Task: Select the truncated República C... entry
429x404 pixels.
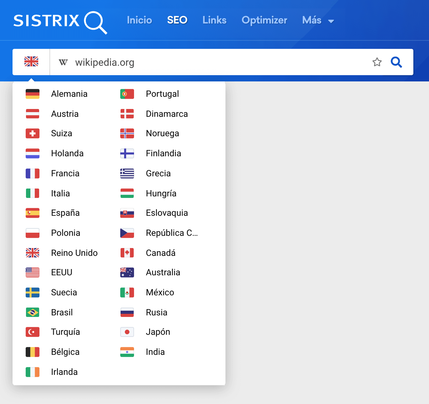Action: point(172,233)
